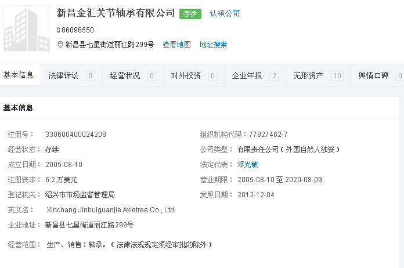Click the green 存续 status badge
404x268 pixels.
[x=190, y=14]
